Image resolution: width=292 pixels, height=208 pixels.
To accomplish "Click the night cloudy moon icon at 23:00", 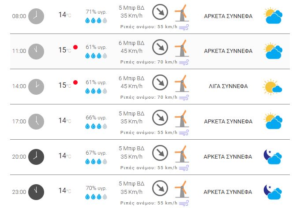I will [x=273, y=192].
